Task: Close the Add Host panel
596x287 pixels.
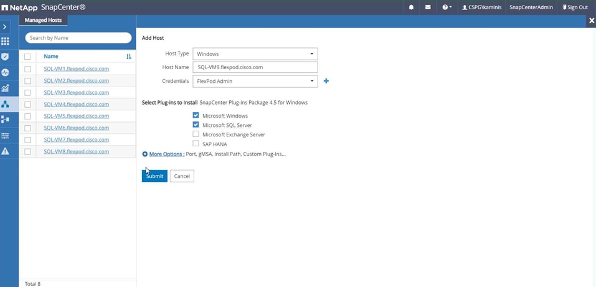Action: 591,21
